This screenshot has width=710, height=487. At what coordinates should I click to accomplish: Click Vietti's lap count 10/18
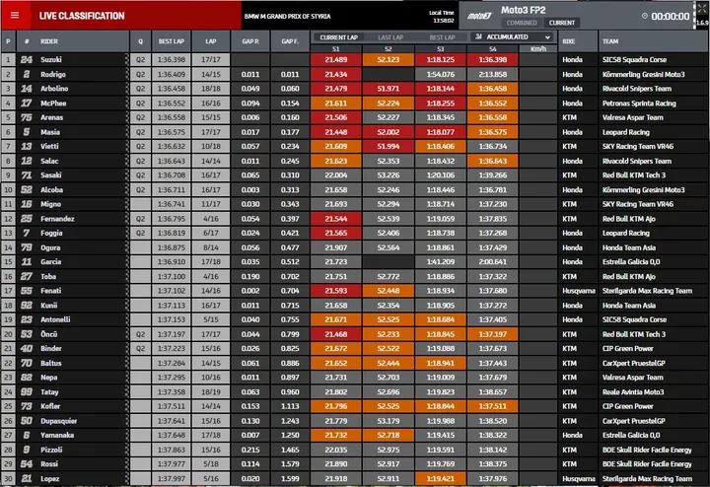(211, 146)
